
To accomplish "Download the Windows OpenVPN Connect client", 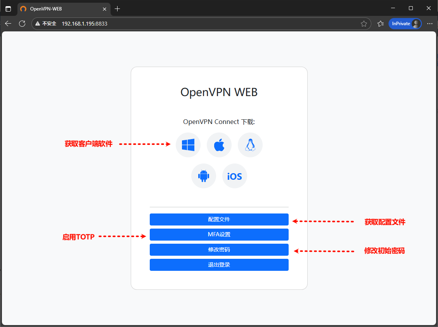I will pos(188,145).
